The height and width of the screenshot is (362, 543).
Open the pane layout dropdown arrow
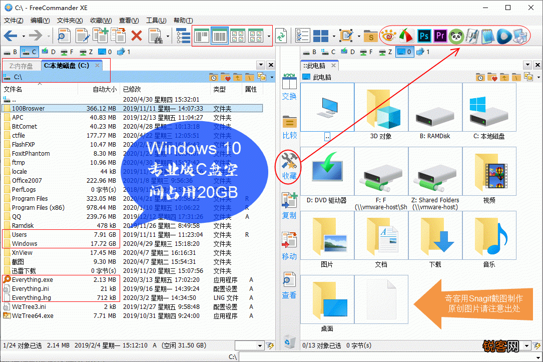[334, 36]
